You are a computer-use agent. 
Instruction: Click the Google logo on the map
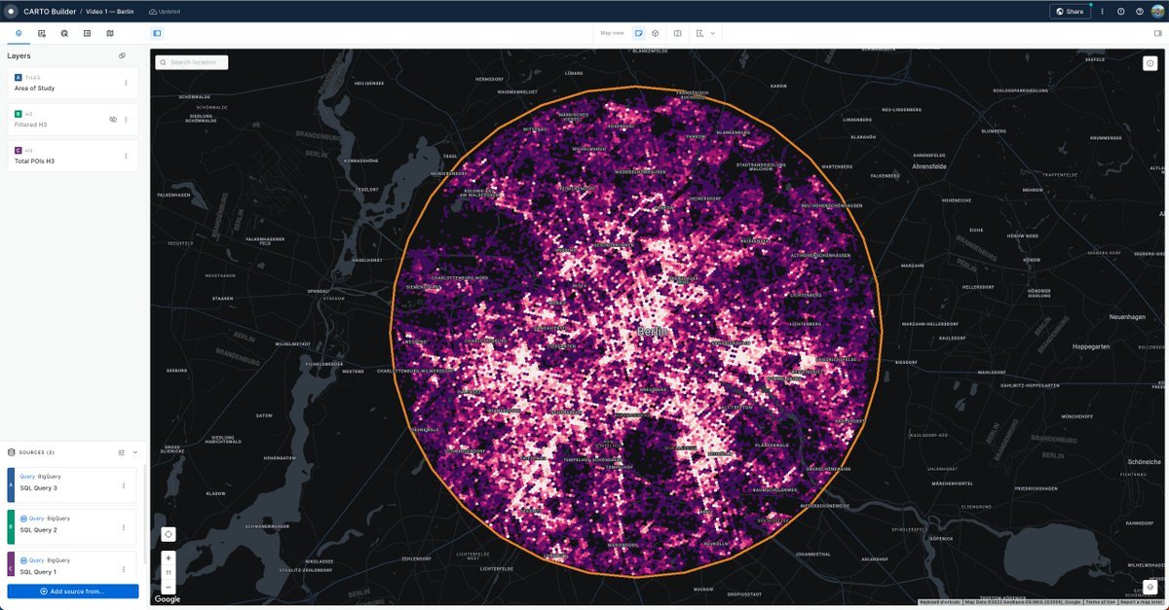[x=167, y=599]
